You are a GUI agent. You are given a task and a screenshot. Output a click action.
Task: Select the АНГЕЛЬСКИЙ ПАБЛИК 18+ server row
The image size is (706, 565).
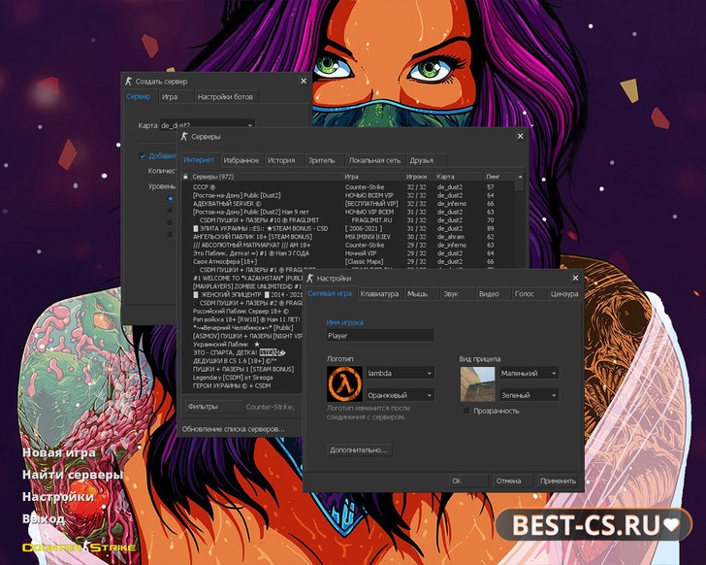tap(348, 237)
